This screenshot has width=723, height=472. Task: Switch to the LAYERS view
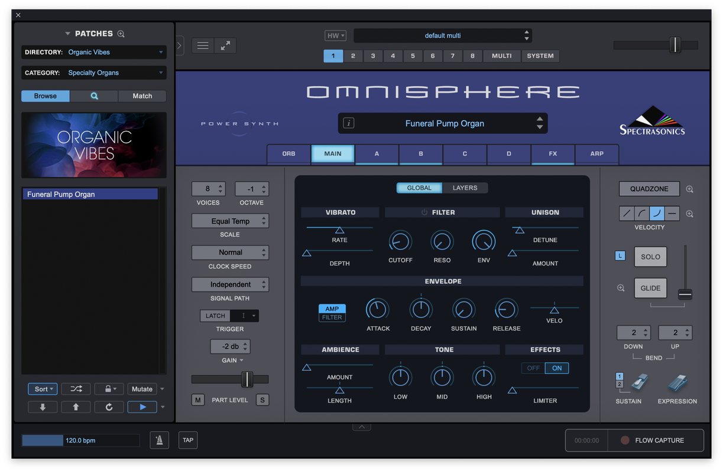pos(465,188)
